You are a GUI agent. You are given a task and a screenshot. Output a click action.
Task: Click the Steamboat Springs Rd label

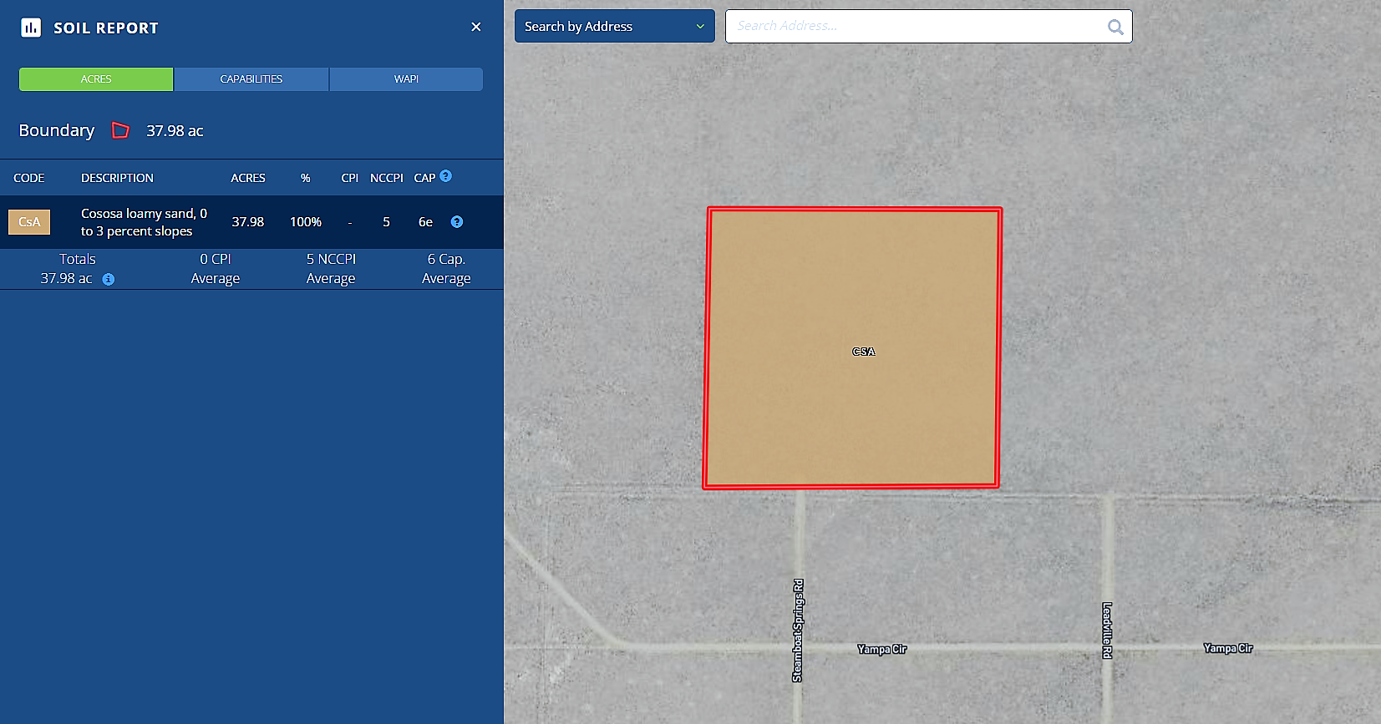(798, 630)
